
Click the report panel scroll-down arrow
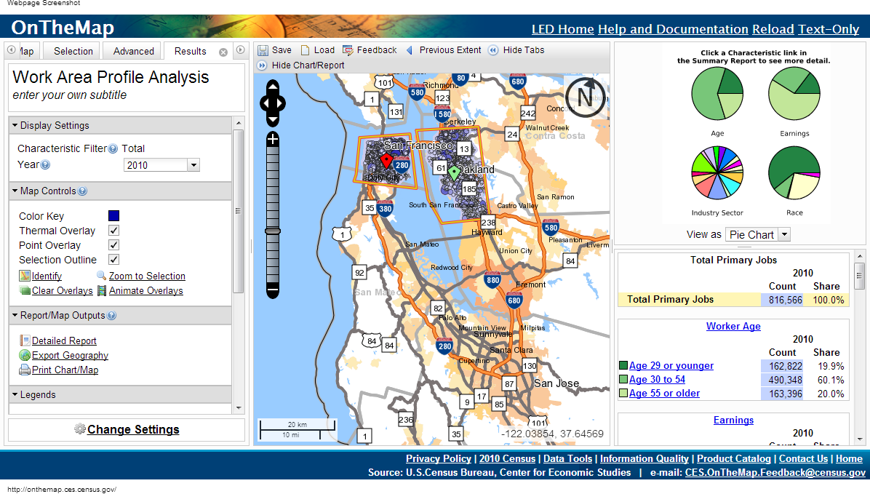[x=860, y=439]
